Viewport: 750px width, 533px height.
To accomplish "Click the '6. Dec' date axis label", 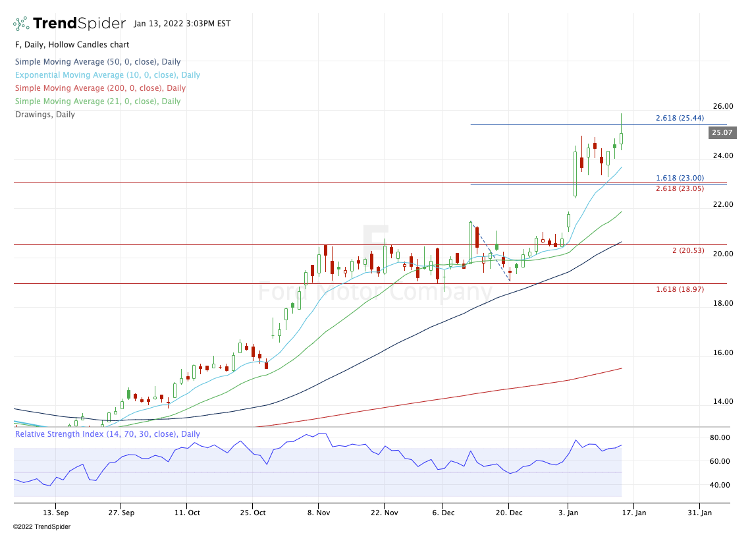I will [x=443, y=513].
